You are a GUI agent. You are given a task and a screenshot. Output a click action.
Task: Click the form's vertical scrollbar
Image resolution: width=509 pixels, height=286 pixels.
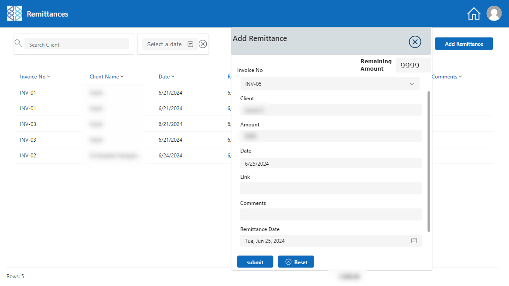[429, 161]
